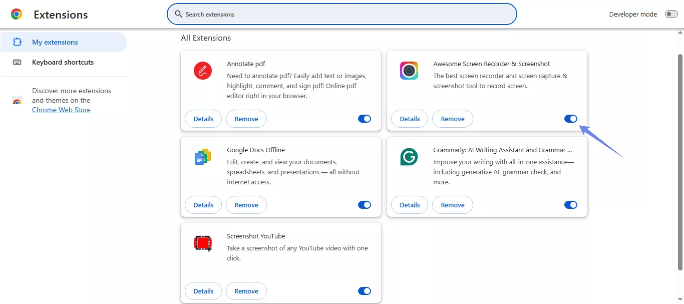Viewport: 684px width, 304px height.
Task: Disable the Annotate pdf extension
Action: point(365,119)
